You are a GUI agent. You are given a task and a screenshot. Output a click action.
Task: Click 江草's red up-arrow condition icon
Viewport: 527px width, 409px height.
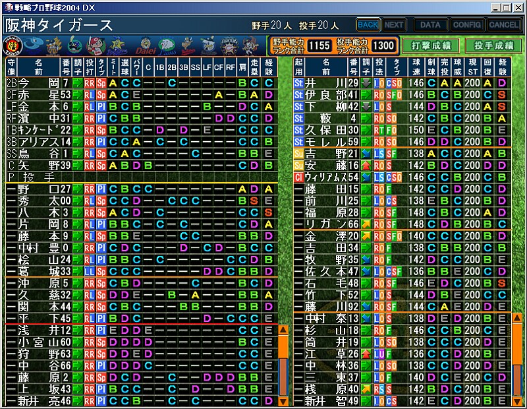tap(366, 354)
